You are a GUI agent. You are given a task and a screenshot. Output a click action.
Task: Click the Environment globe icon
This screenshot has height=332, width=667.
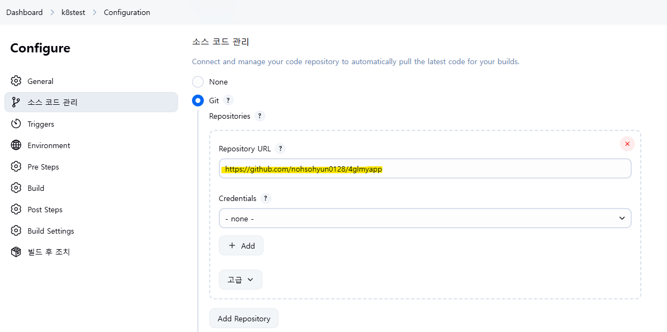click(16, 145)
